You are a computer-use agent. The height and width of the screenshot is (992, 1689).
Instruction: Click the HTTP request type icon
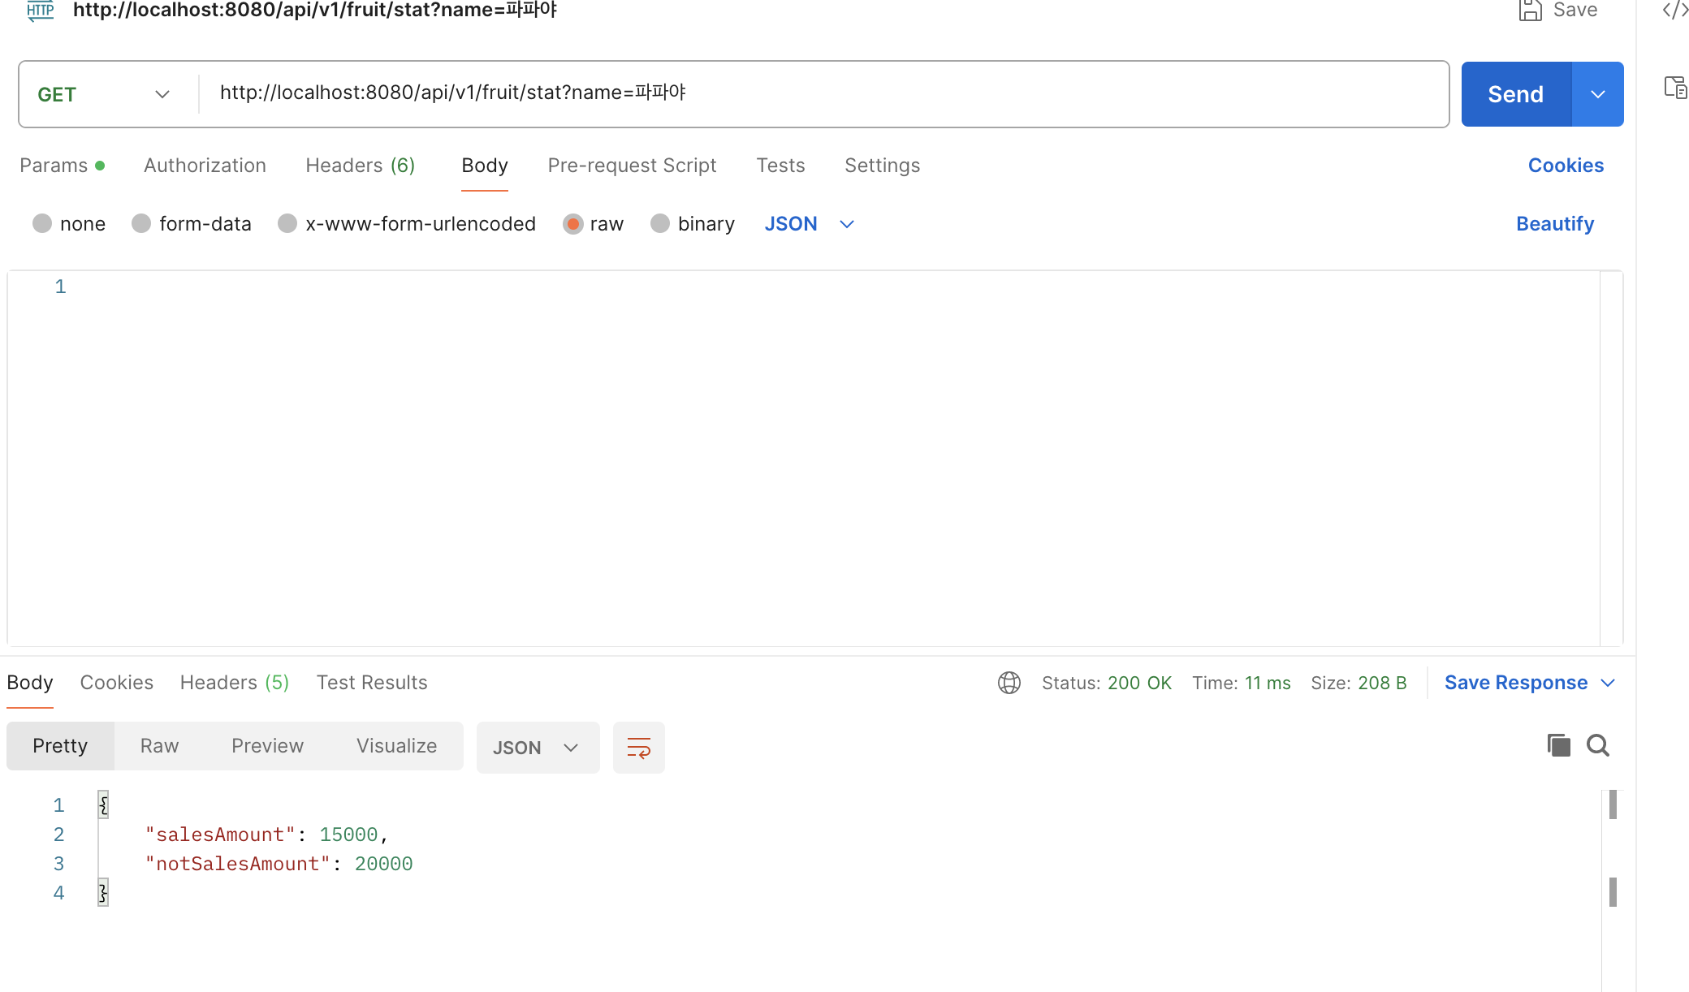[x=40, y=11]
